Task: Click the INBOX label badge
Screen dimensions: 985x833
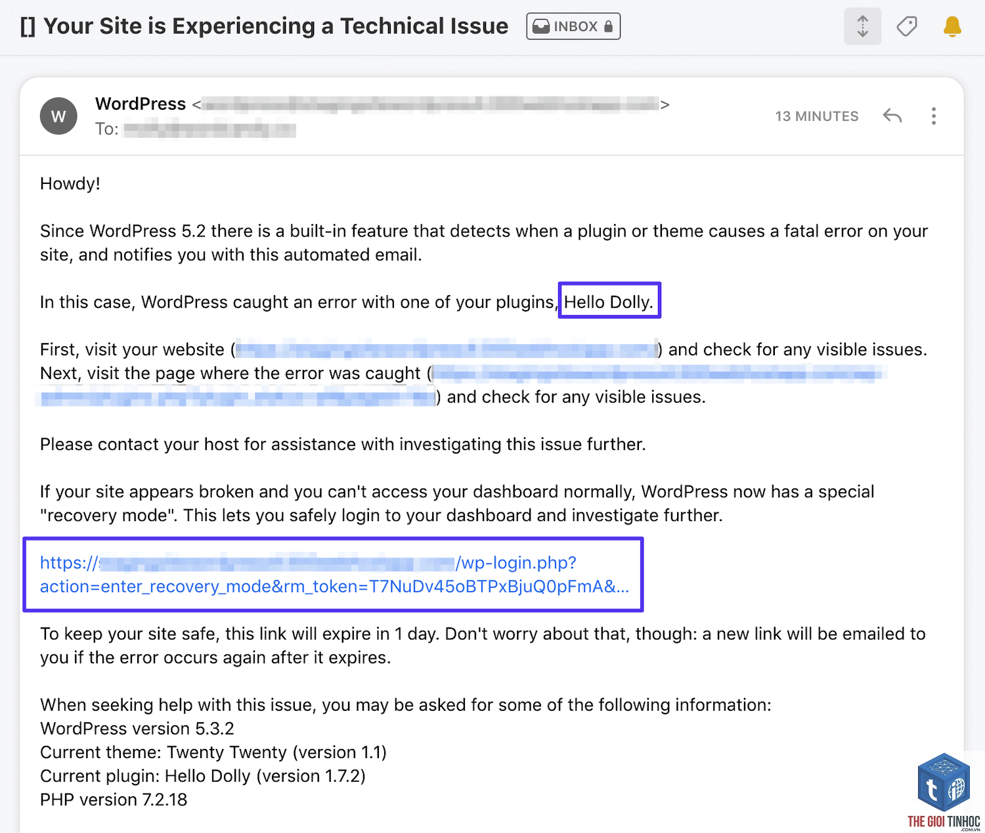Action: (x=573, y=26)
